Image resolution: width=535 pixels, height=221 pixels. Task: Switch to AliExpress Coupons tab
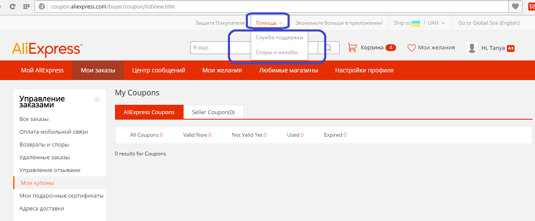[x=149, y=112]
